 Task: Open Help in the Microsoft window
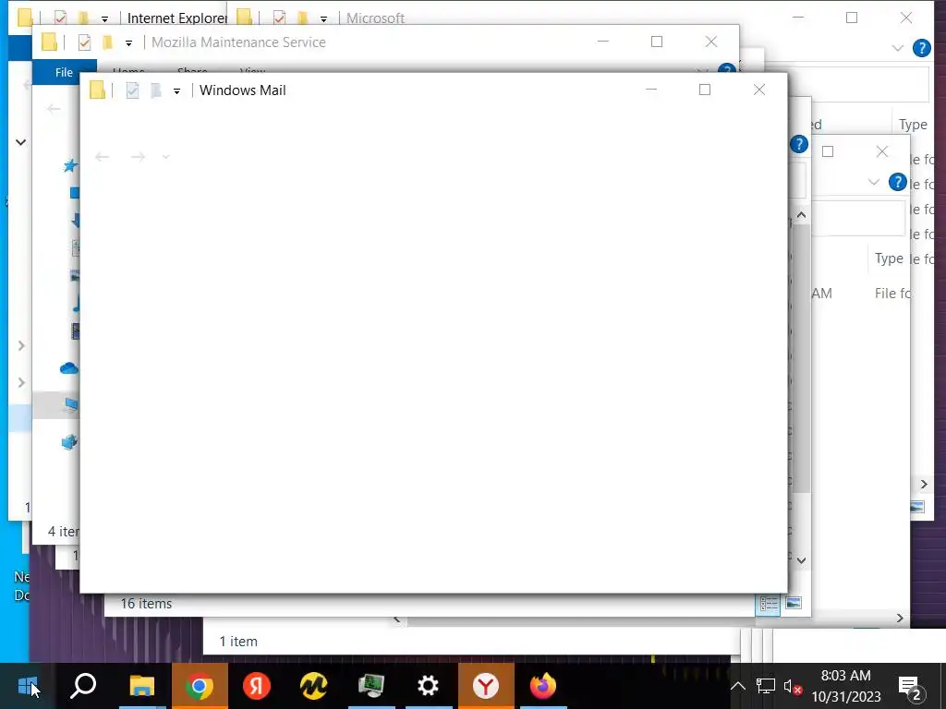pos(921,48)
